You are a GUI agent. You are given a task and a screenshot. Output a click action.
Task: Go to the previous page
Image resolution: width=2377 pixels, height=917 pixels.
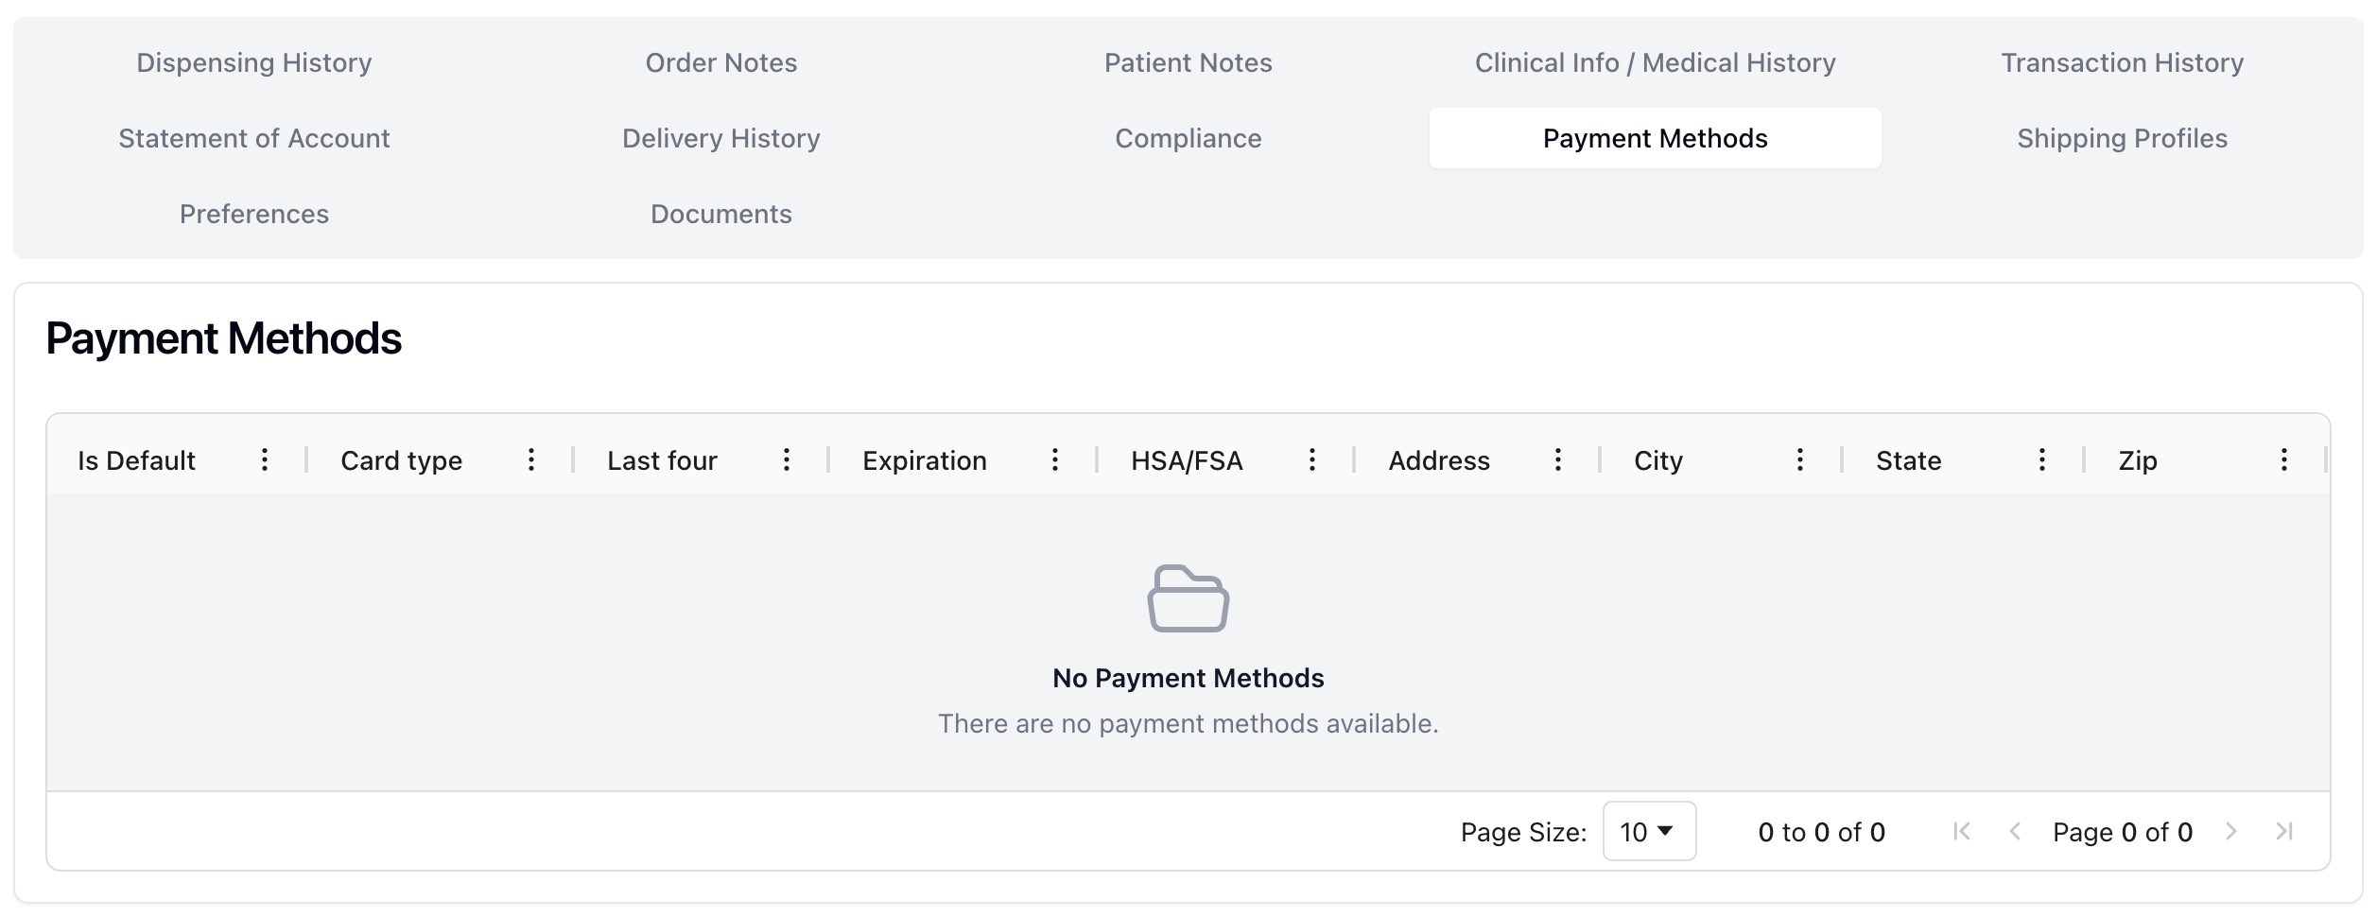pos(2015,832)
